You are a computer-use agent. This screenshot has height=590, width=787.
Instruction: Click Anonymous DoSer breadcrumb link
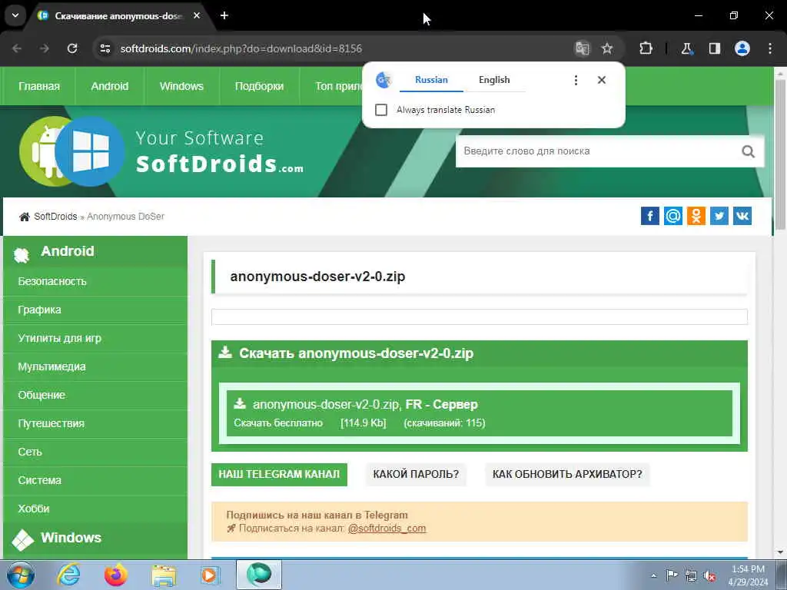[x=125, y=217]
